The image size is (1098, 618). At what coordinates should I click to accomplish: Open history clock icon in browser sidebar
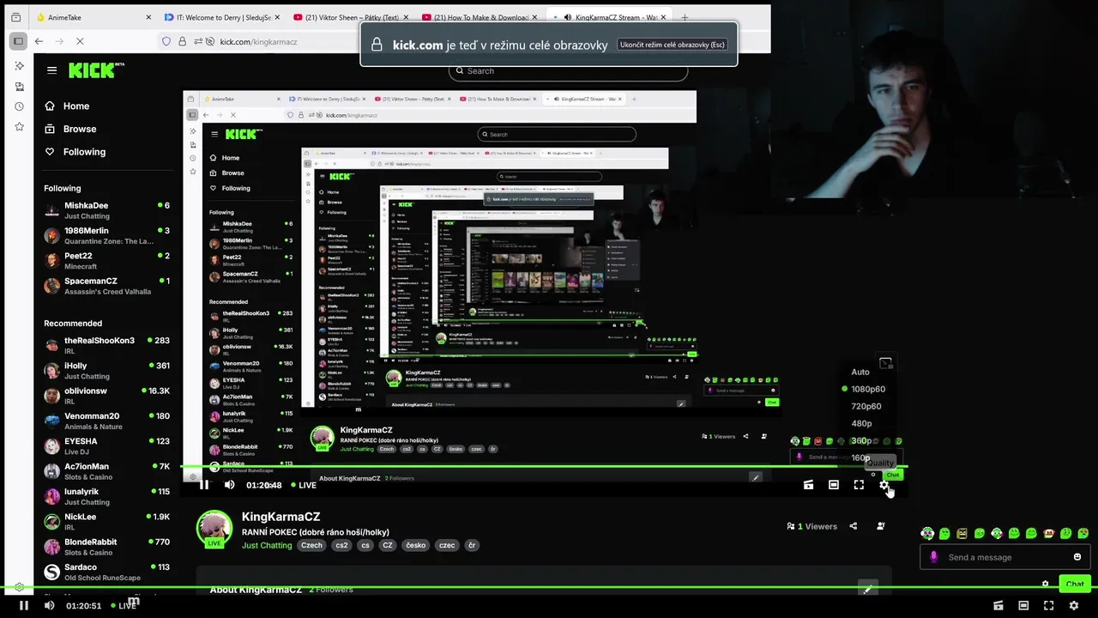click(19, 106)
